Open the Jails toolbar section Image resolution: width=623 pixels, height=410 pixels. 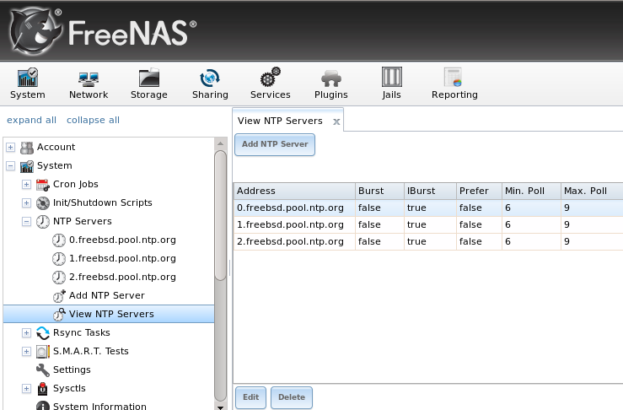point(391,84)
